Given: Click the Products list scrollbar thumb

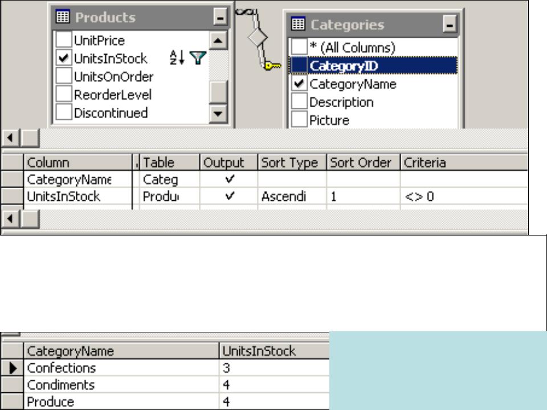Looking at the screenshot, I should [218, 92].
